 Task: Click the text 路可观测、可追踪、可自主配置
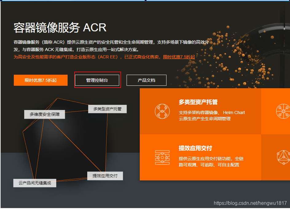209,165
